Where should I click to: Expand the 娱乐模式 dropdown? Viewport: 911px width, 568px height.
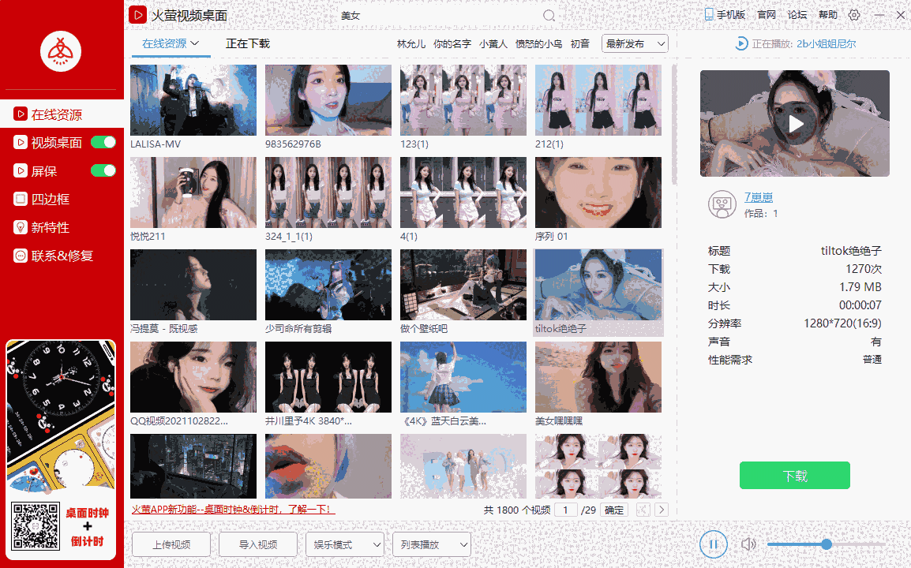[x=345, y=544]
